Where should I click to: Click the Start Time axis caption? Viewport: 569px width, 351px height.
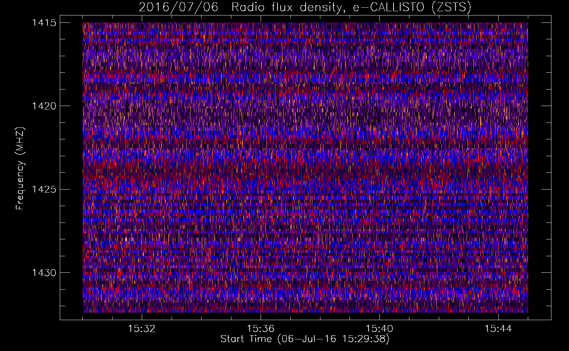pyautogui.click(x=305, y=339)
